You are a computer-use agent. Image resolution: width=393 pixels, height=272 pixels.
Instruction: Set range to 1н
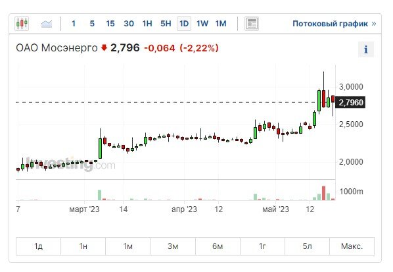click(x=83, y=246)
